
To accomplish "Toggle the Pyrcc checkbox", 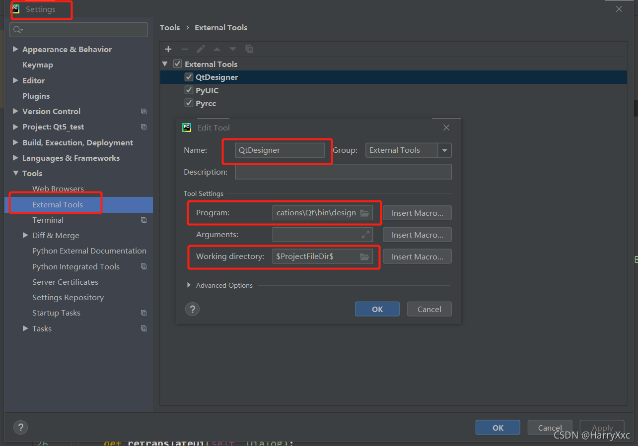I will point(189,103).
